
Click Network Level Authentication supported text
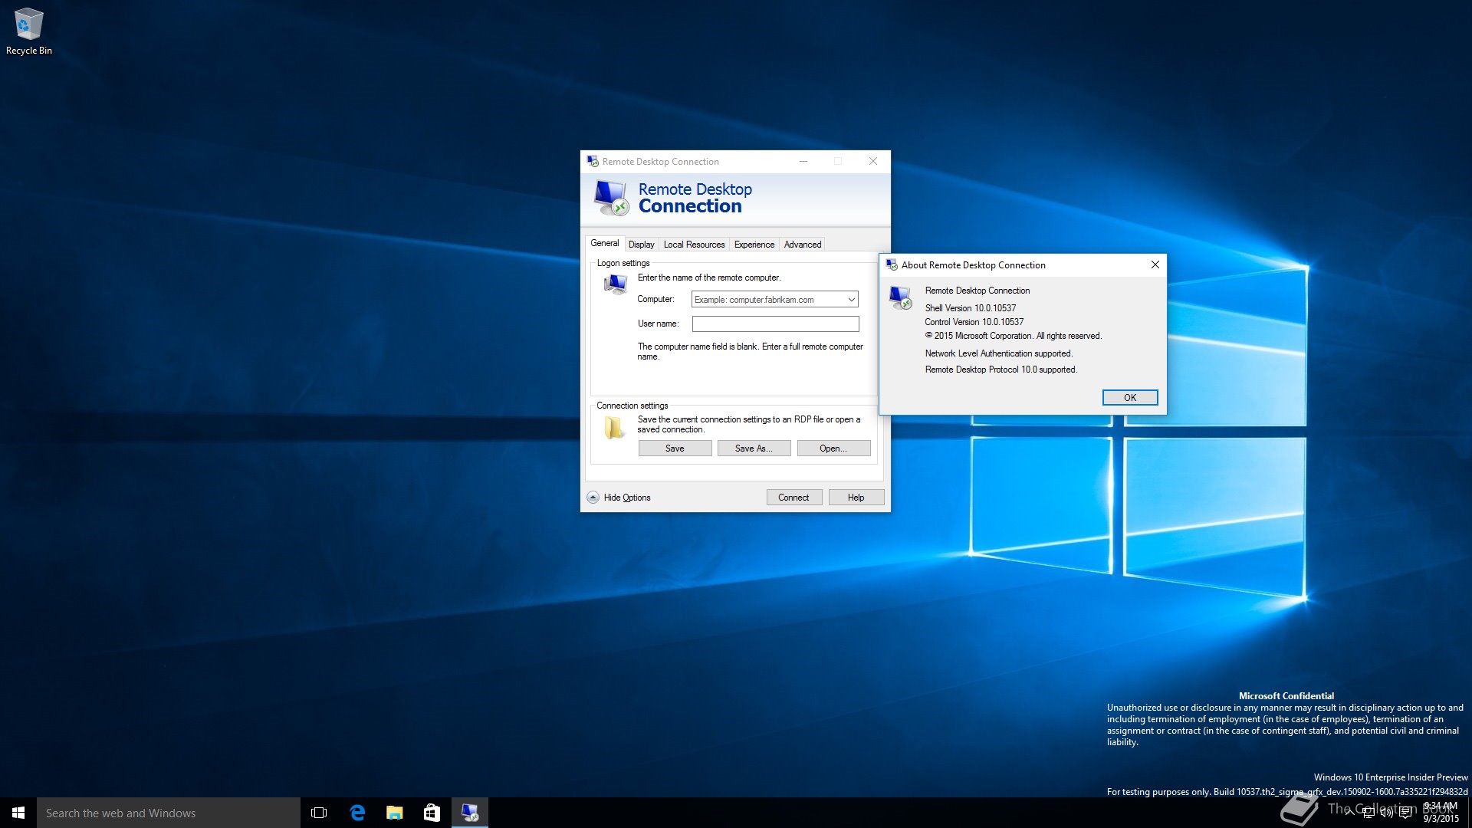pos(998,353)
